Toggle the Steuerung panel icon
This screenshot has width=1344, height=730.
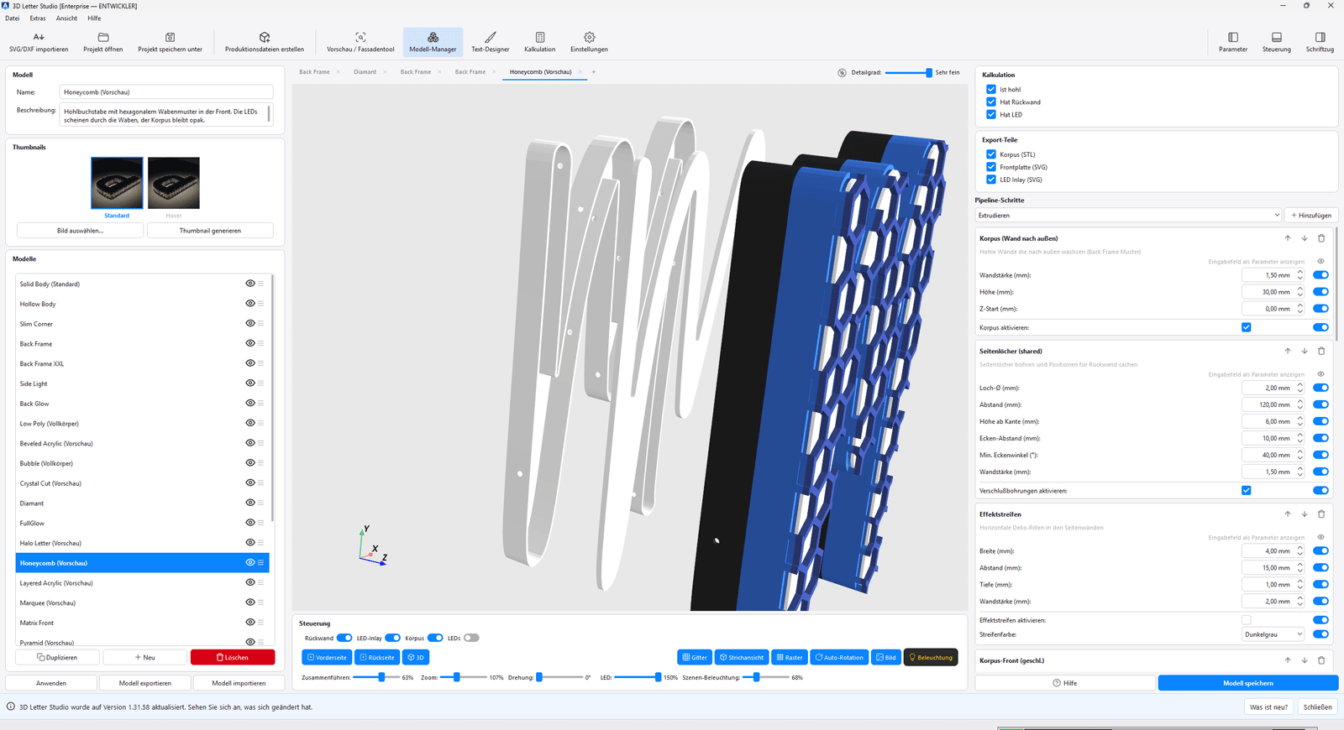coord(1277,37)
